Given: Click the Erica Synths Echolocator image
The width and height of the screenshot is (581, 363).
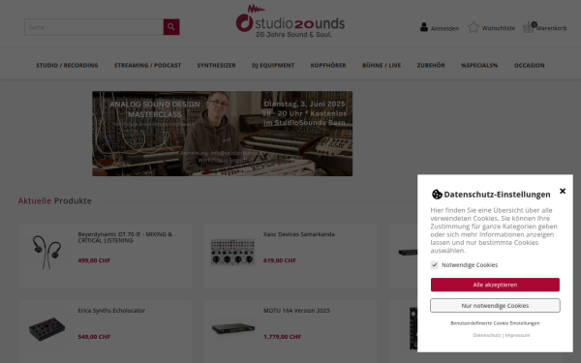Looking at the screenshot, I should pos(47,328).
